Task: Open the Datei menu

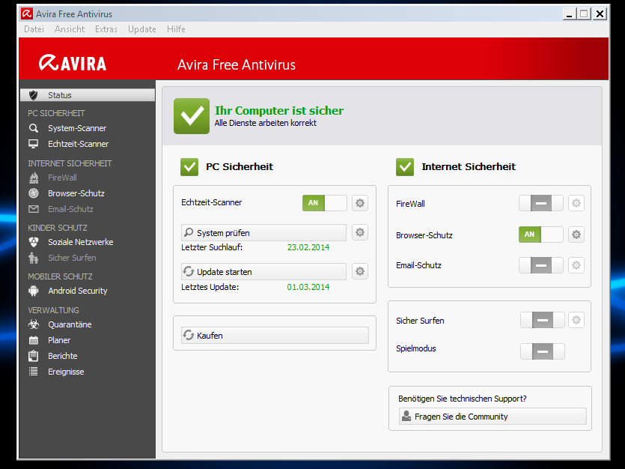Action: (34, 29)
